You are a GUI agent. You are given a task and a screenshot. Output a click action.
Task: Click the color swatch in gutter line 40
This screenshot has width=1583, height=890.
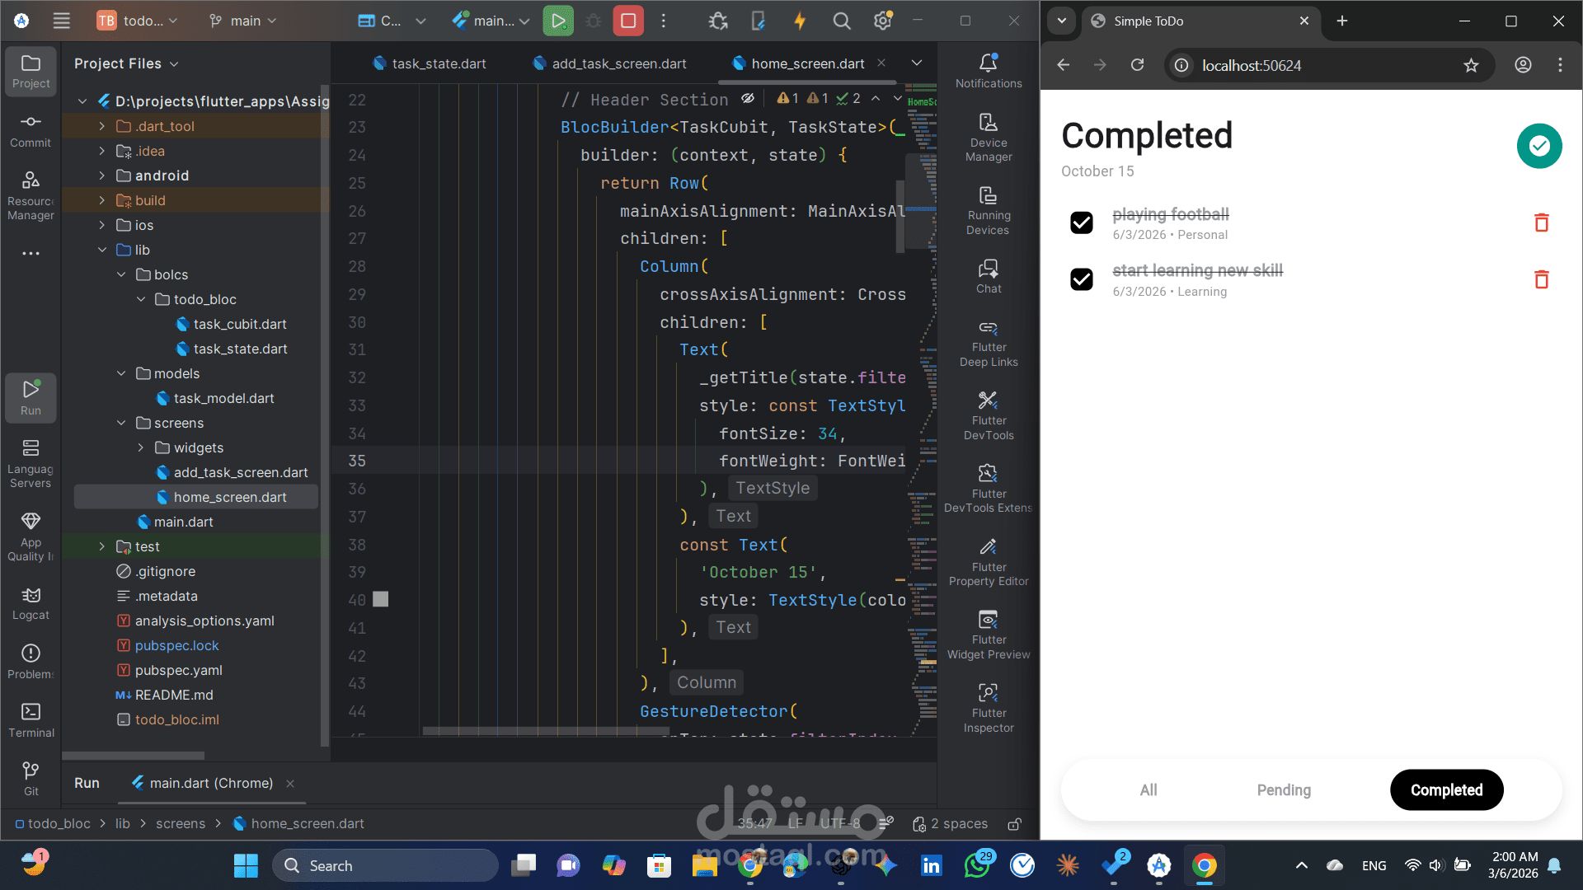pos(380,599)
